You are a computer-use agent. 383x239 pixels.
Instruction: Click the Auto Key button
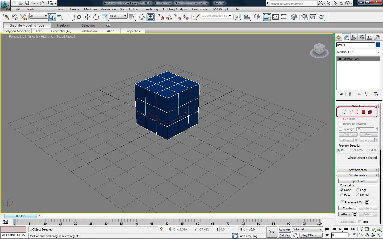(285, 229)
